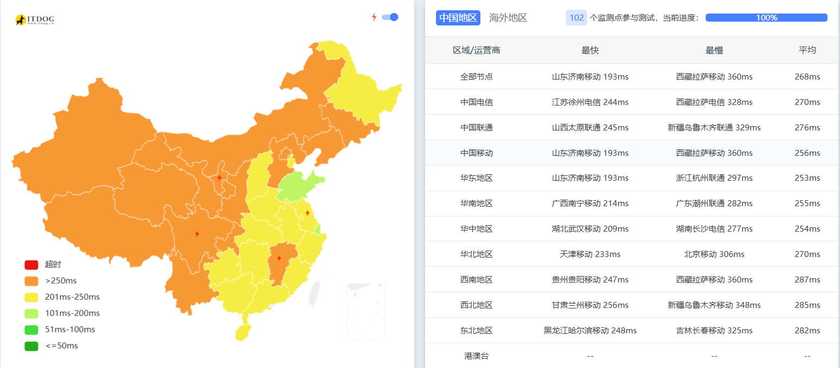This screenshot has height=368, width=840.
Task: Click the light green 101ms-200ms legend swatch
Action: [x=31, y=313]
